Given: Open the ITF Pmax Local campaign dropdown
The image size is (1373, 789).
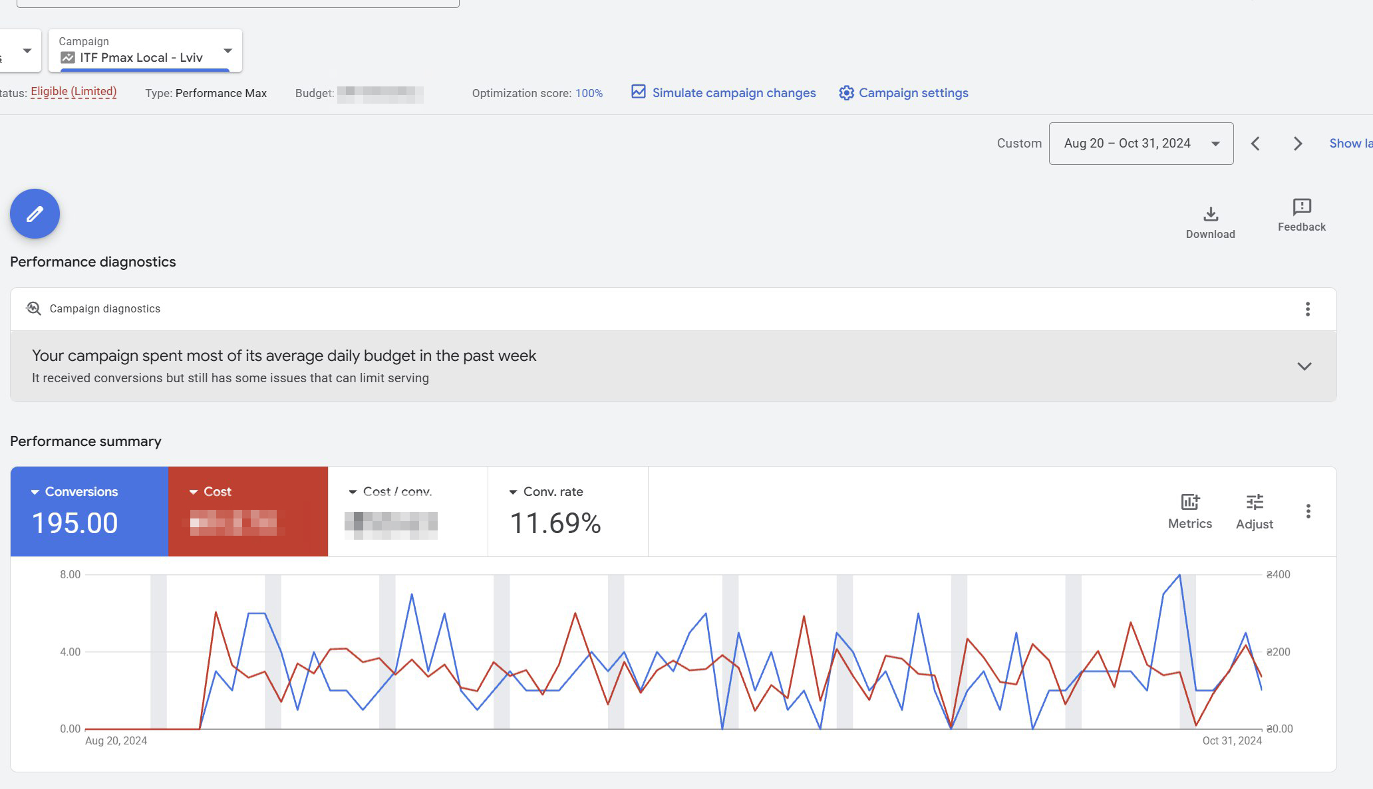Looking at the screenshot, I should coord(145,51).
